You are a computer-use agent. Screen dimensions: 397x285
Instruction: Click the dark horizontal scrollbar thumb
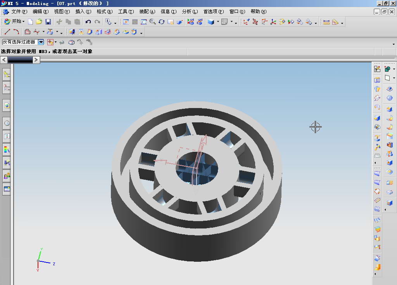click(x=20, y=60)
